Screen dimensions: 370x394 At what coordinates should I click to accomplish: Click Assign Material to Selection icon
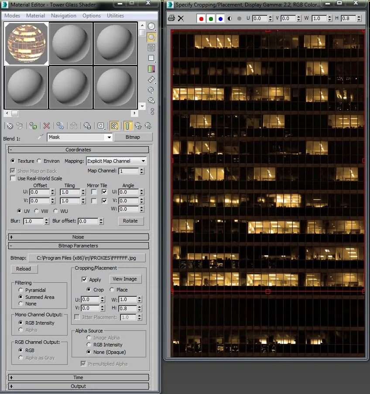(33, 126)
